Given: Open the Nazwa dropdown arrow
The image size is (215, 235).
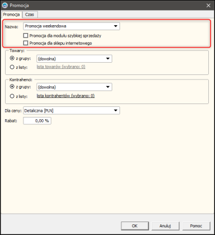Looking at the screenshot, I should coord(116,26).
